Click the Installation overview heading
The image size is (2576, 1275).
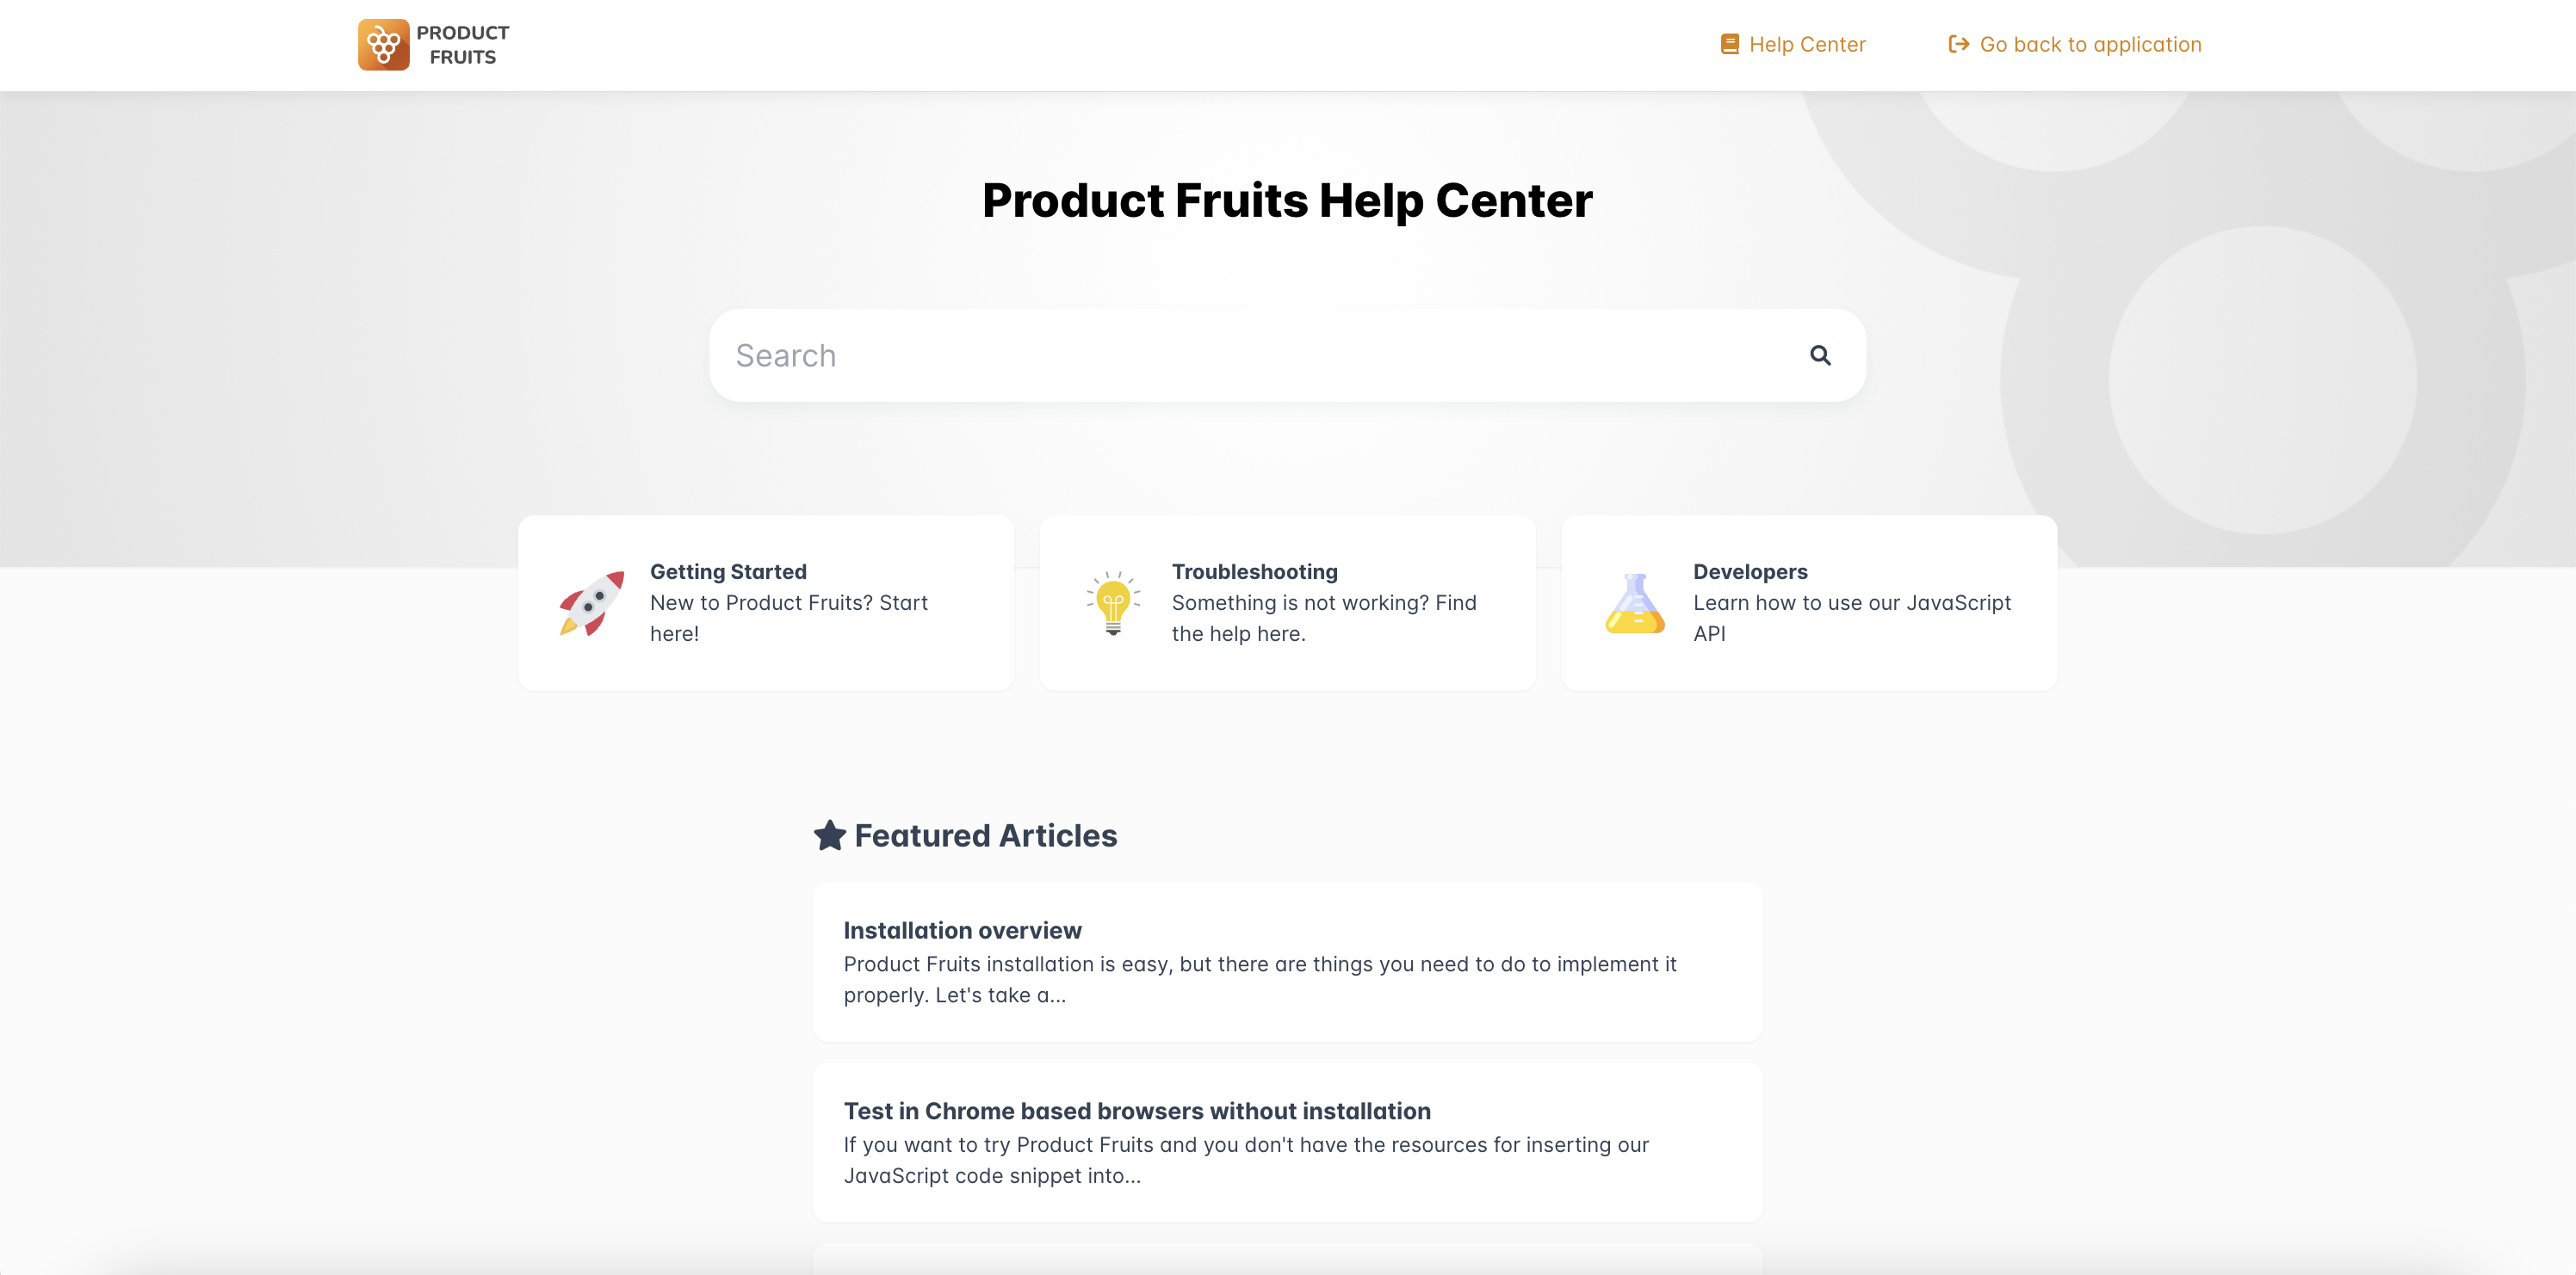(963, 929)
